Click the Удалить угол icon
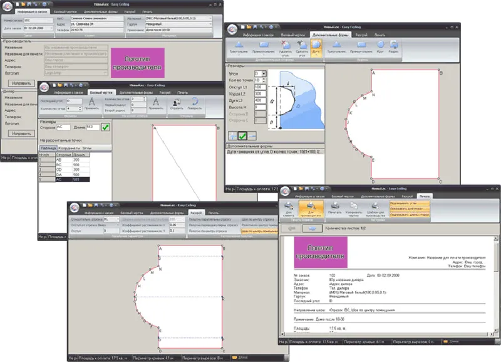 (x=285, y=48)
